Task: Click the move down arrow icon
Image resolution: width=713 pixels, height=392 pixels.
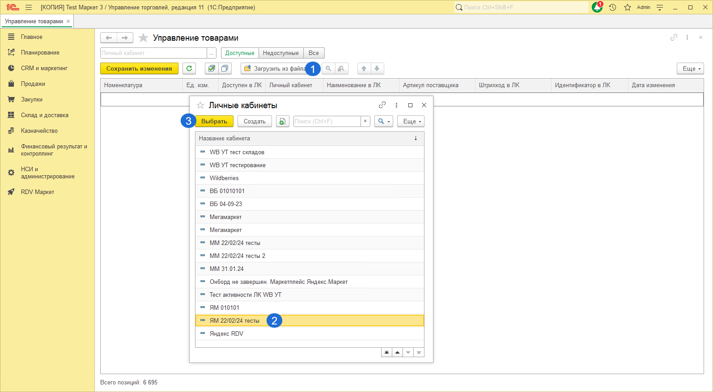Action: pos(377,68)
